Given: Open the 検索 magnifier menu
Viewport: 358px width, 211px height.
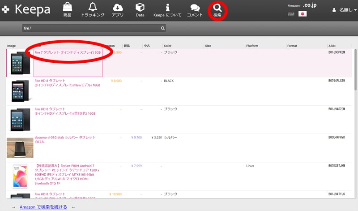Looking at the screenshot, I should 217,10.
